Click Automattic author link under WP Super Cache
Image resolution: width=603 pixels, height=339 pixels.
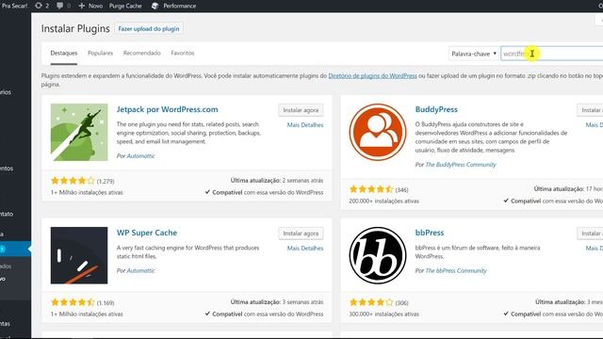(140, 270)
